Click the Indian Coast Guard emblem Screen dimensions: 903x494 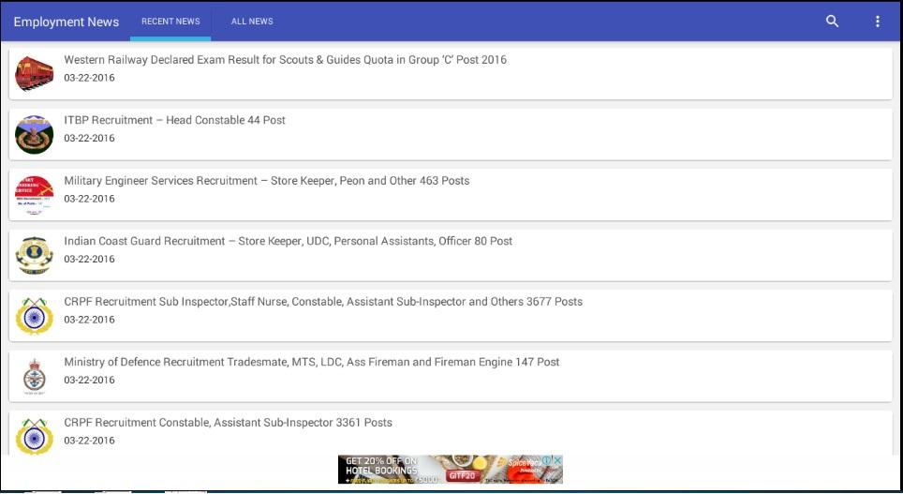coord(35,255)
